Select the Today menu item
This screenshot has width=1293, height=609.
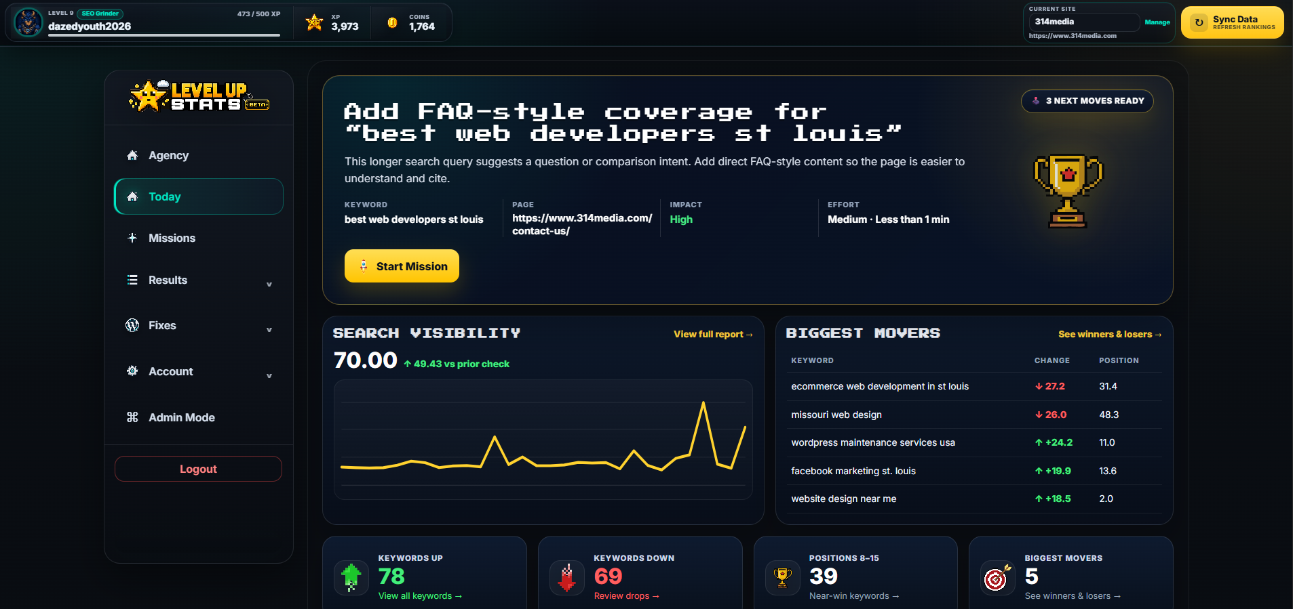point(199,196)
